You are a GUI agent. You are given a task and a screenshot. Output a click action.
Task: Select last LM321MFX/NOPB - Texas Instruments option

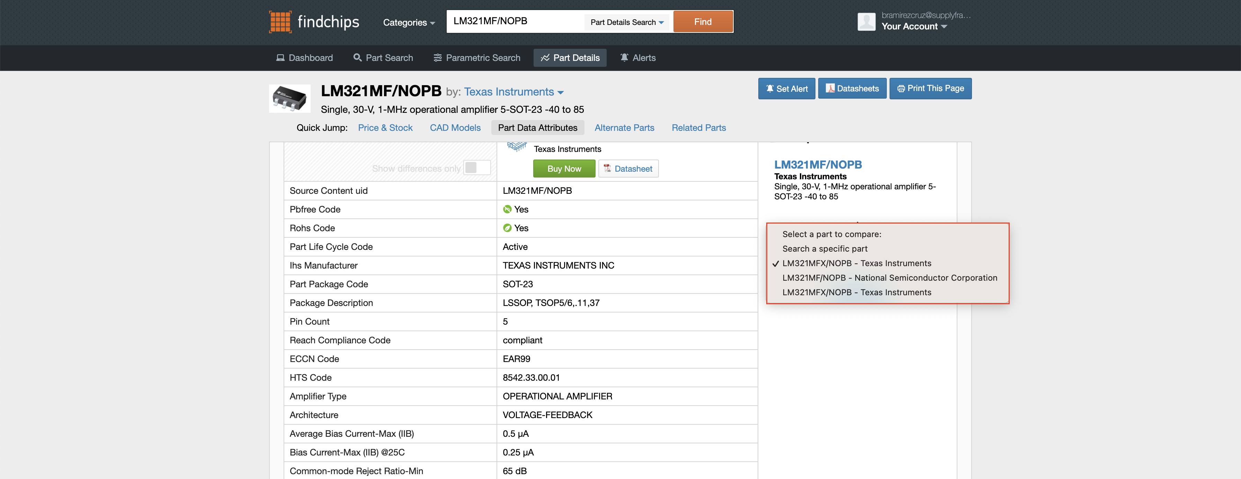[857, 292]
